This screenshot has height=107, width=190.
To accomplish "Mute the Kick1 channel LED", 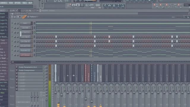I will (x=12, y=23).
